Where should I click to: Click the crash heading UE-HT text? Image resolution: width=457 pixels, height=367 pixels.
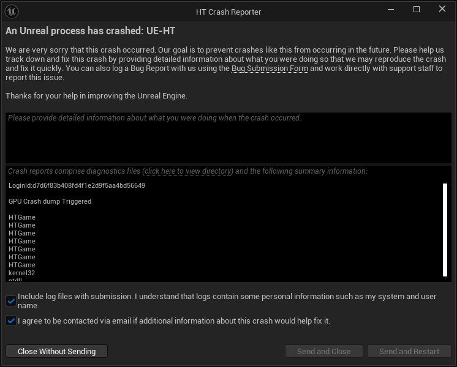(x=161, y=31)
